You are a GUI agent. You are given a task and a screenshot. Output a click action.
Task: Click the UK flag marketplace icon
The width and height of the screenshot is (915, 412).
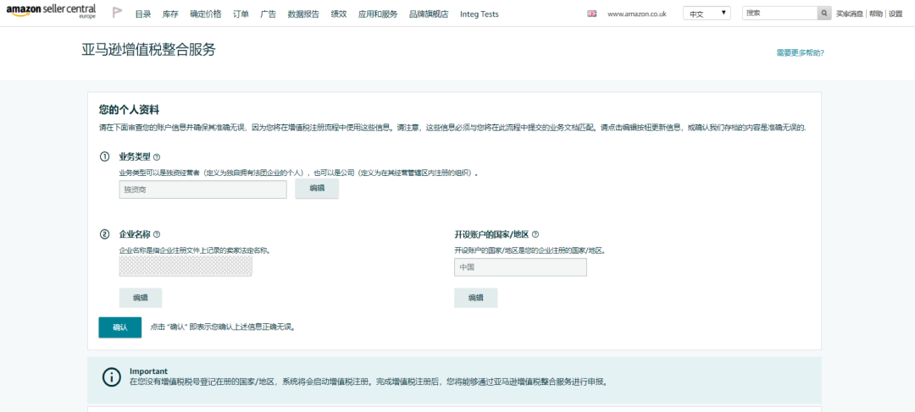pyautogui.click(x=591, y=14)
